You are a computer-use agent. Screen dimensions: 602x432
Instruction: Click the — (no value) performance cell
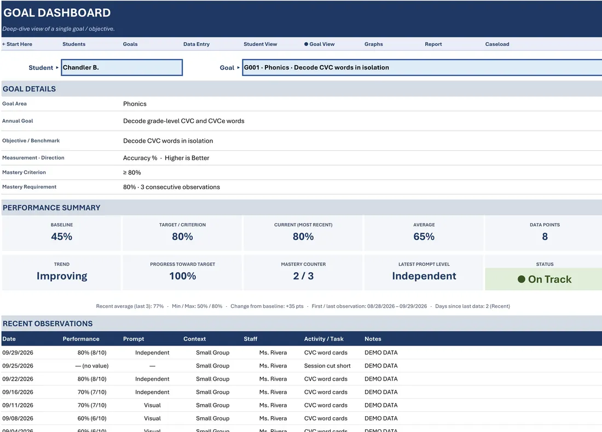[92, 366]
